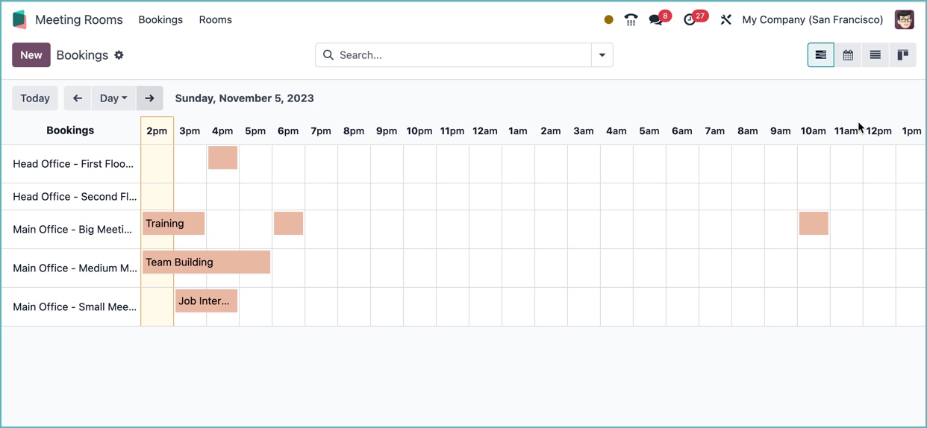Open the debug tools icon

tap(725, 20)
